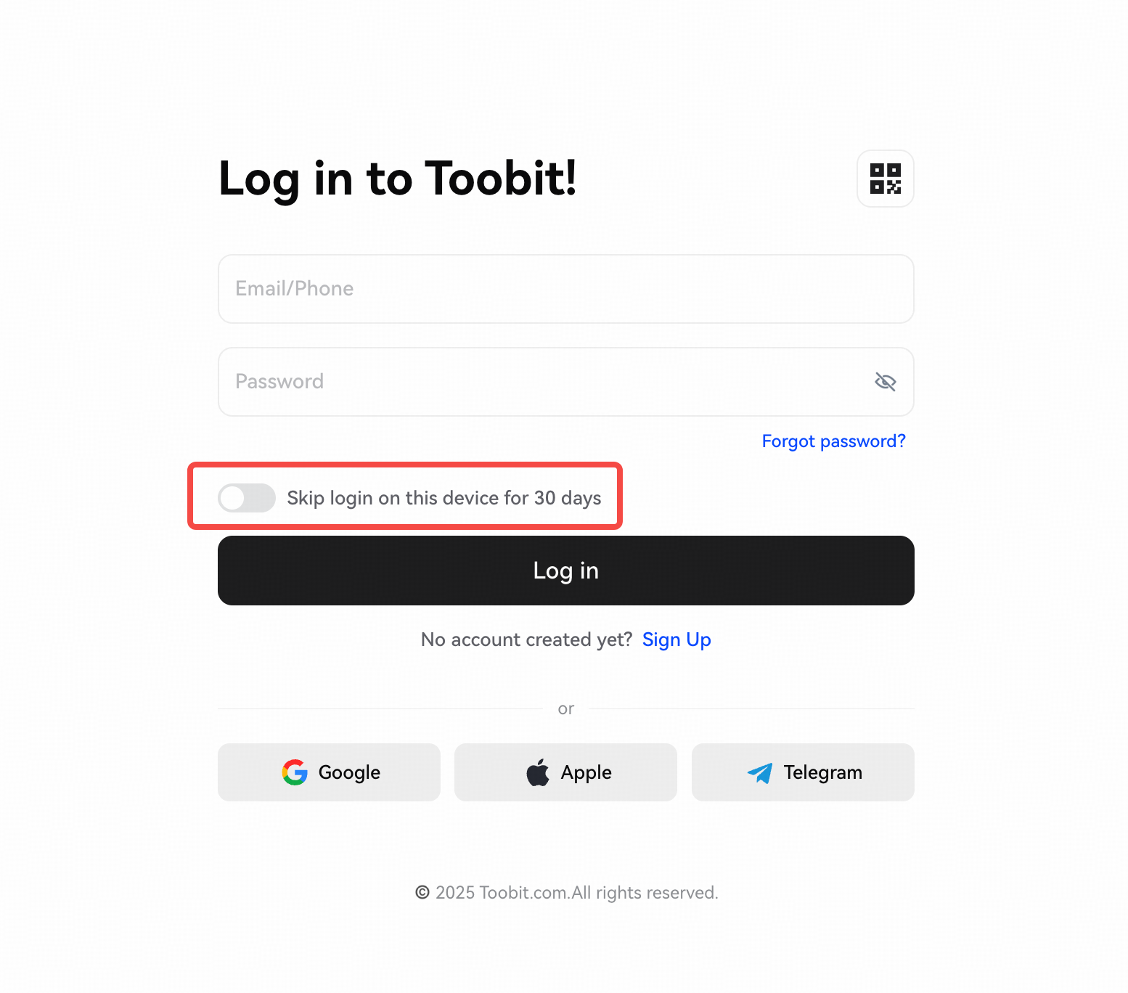Open the Forgot password link
Viewport: 1128px width, 993px height.
coord(833,441)
